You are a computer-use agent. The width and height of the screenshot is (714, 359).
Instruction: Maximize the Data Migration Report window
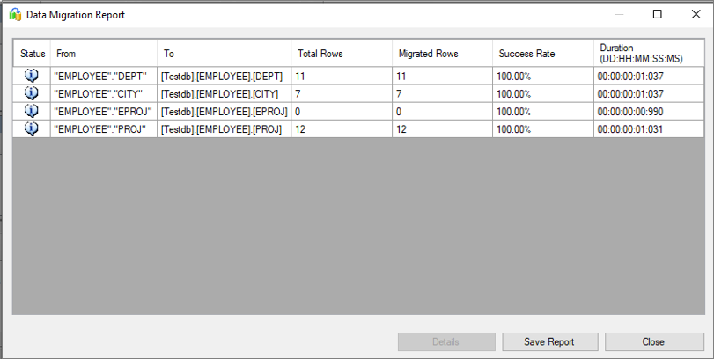pyautogui.click(x=657, y=15)
